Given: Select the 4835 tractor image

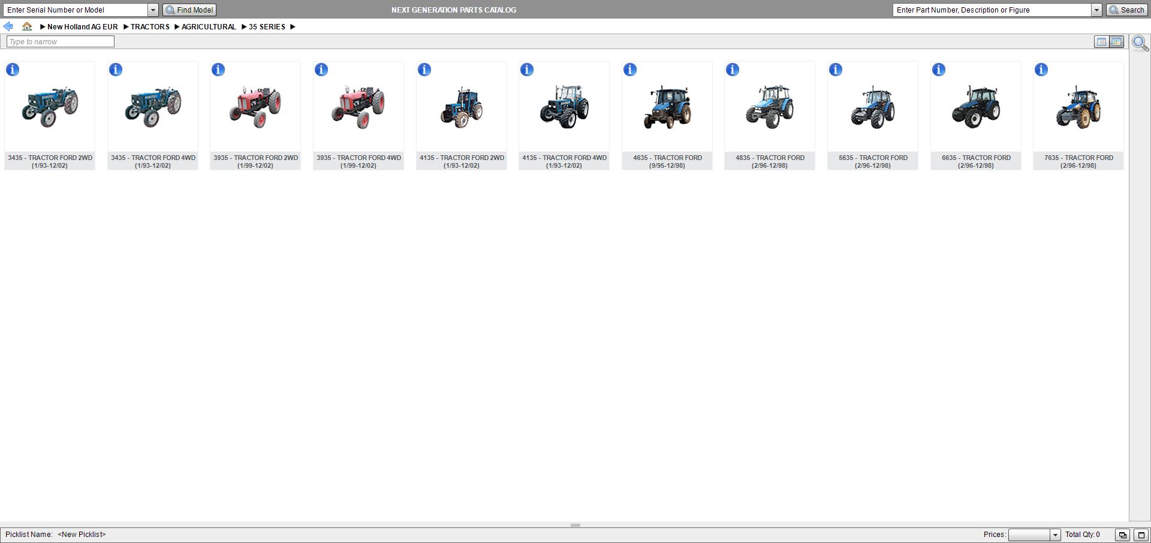Looking at the screenshot, I should [770, 107].
